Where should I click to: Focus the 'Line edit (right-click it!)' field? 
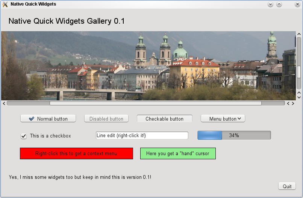click(142, 135)
